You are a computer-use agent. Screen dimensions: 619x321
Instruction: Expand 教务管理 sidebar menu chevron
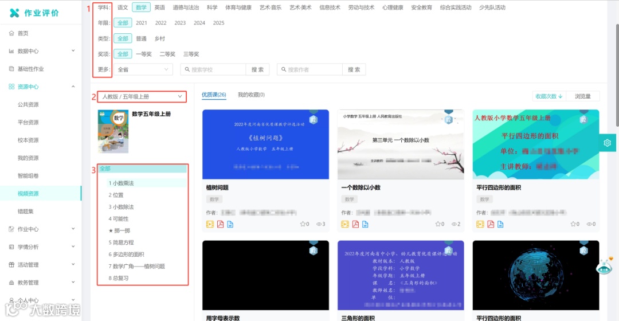coord(73,282)
